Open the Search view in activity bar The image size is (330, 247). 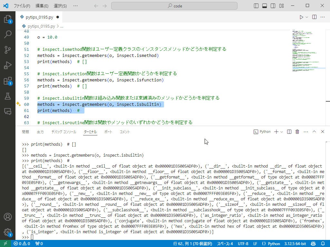7,34
